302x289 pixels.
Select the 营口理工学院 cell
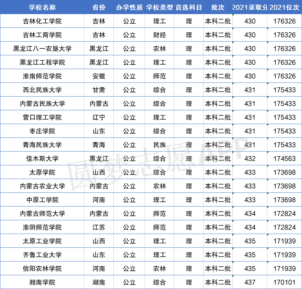tap(42, 117)
